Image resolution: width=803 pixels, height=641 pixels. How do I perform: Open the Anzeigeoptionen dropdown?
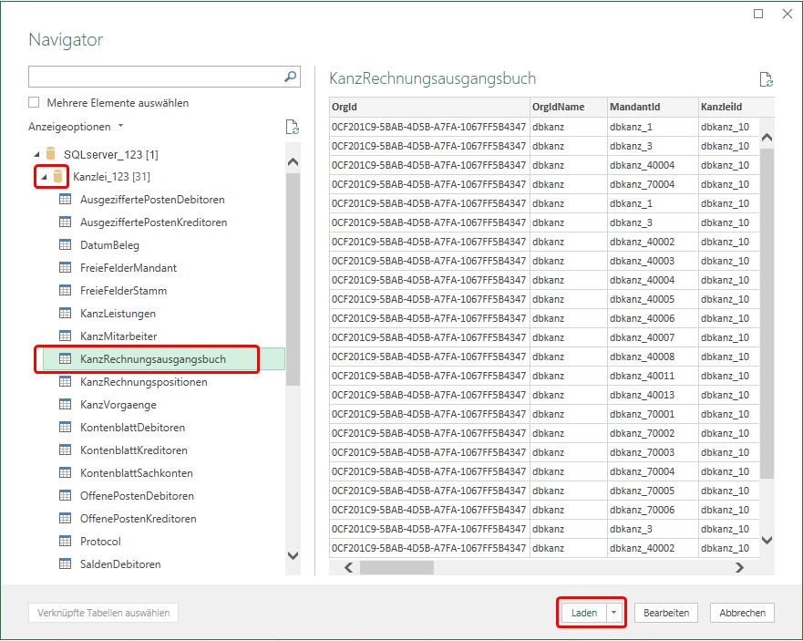click(x=76, y=127)
